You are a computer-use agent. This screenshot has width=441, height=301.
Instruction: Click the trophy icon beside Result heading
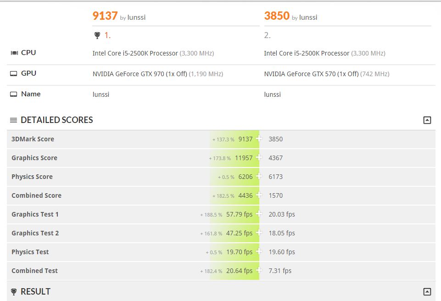tap(14, 292)
